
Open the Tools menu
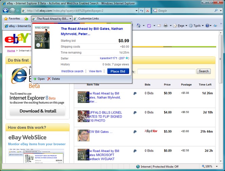click(x=196, y=26)
